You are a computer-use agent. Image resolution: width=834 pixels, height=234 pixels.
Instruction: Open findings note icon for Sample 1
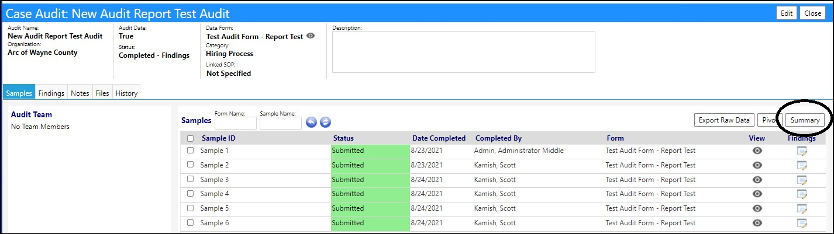802,151
